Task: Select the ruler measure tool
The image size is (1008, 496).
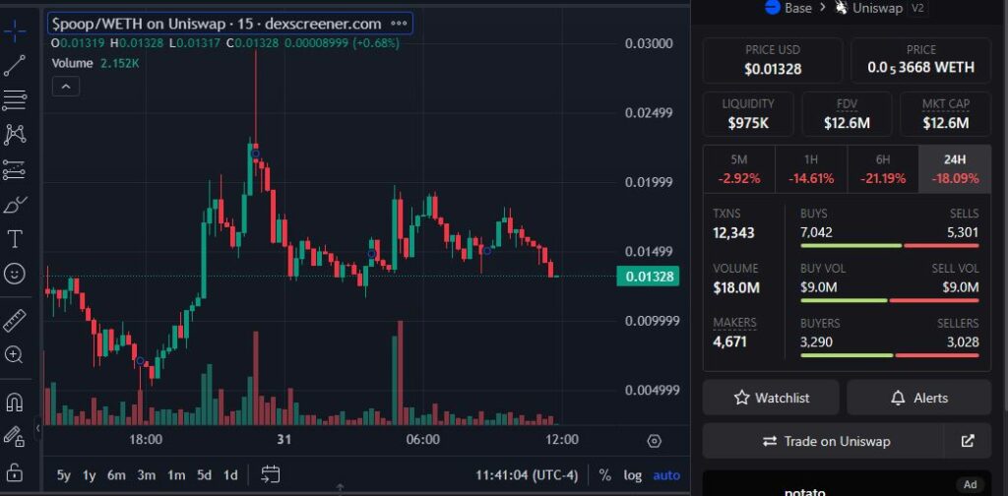Action: click(14, 320)
